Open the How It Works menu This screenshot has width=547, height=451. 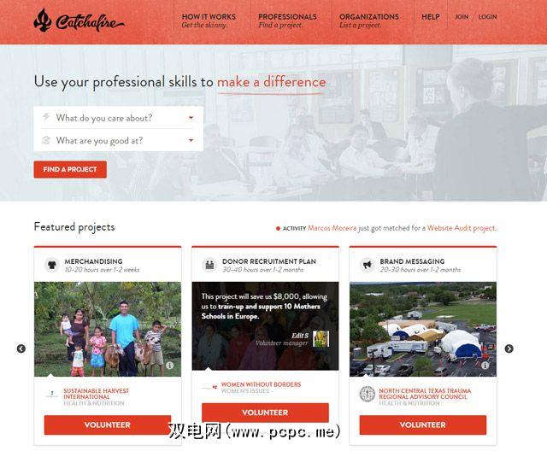click(x=209, y=20)
